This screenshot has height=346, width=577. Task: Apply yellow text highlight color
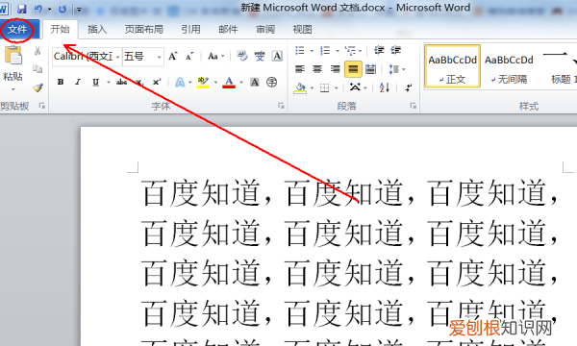[x=203, y=82]
